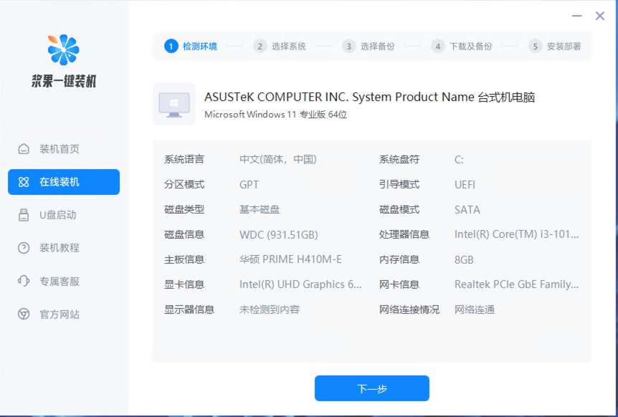Screen dimensions: 618x417
Task: Visit the 官方网站 official website icon
Action: point(24,314)
